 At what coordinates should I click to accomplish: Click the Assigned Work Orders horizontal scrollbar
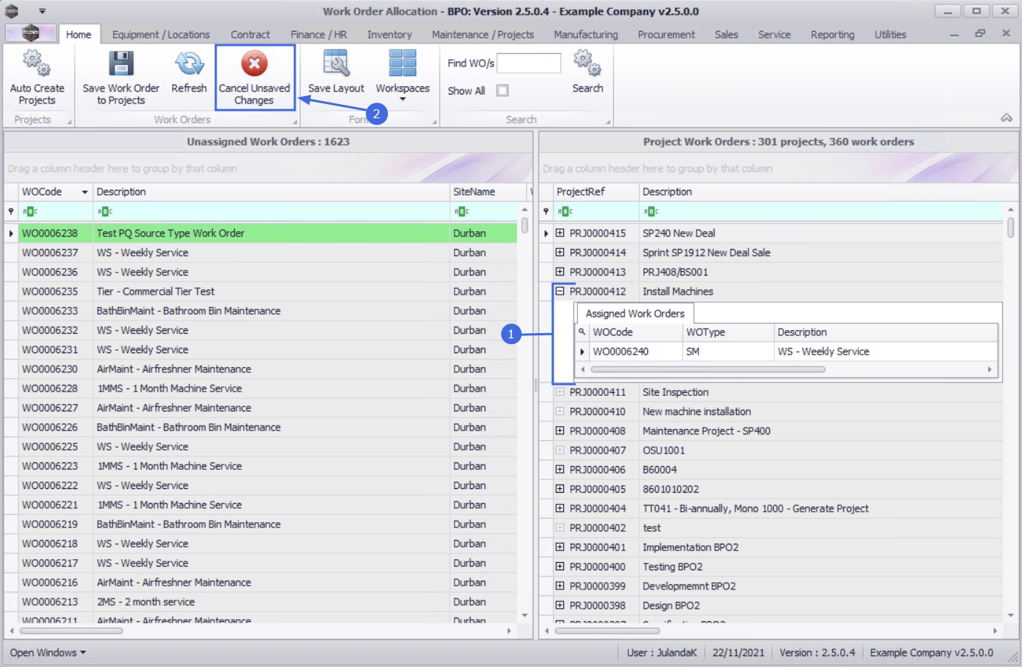point(708,369)
